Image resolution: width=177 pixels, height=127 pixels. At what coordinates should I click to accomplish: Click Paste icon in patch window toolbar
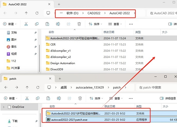(x=48, y=98)
